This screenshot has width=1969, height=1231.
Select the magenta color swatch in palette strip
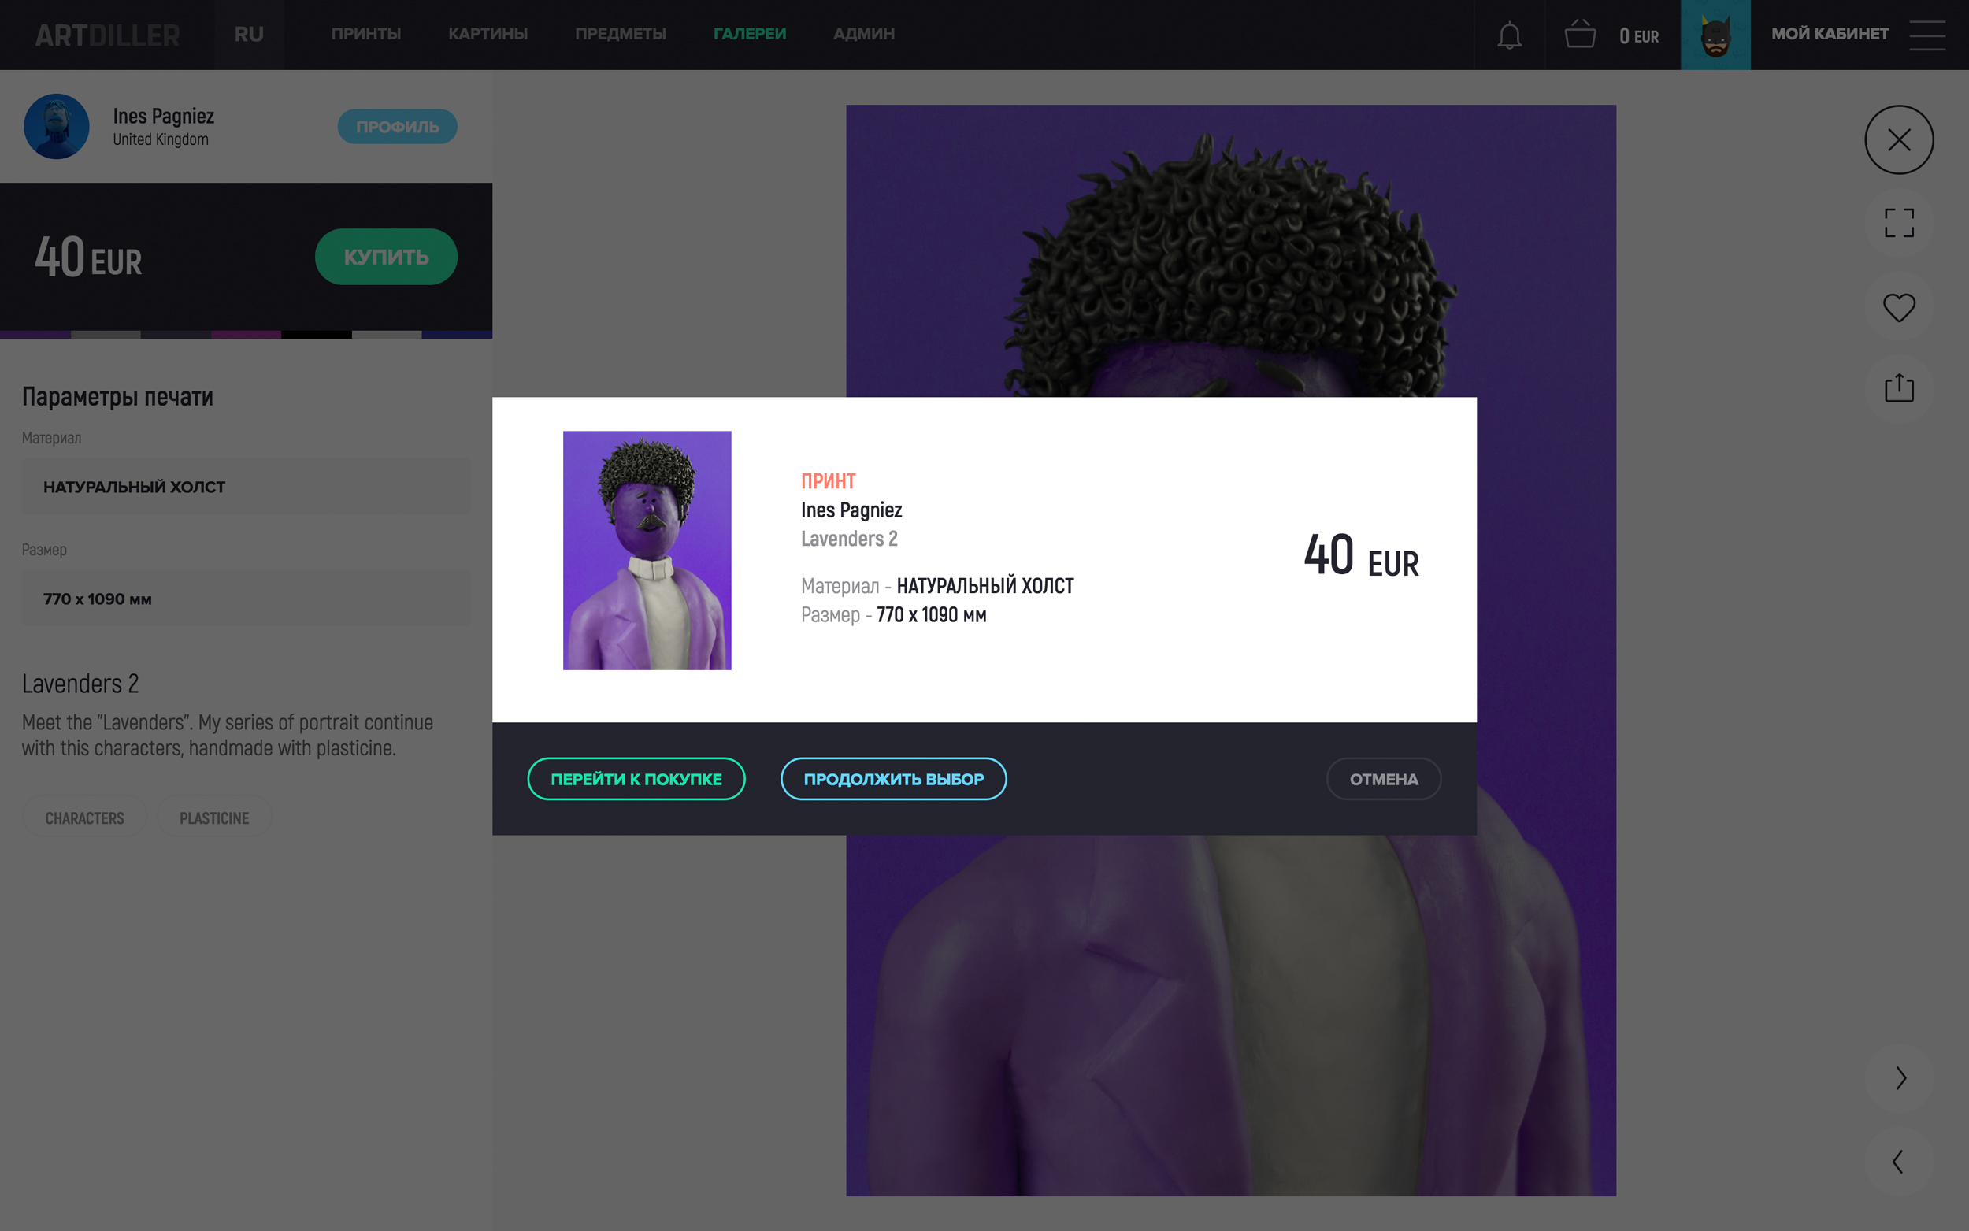tap(246, 335)
